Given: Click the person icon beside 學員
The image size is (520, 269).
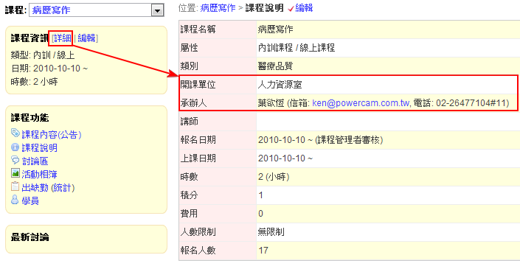Looking at the screenshot, I should coord(15,200).
